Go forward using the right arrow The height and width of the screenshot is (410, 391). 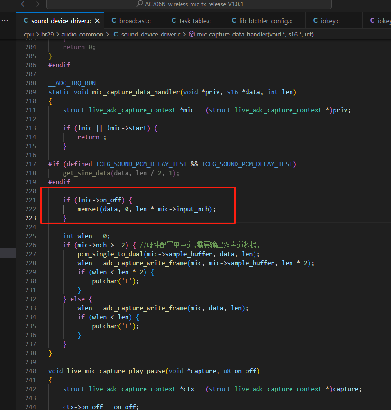[x=36, y=4]
